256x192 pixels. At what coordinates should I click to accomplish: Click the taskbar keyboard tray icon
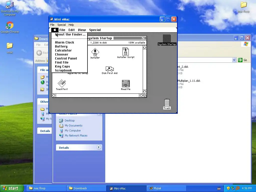coord(219,188)
